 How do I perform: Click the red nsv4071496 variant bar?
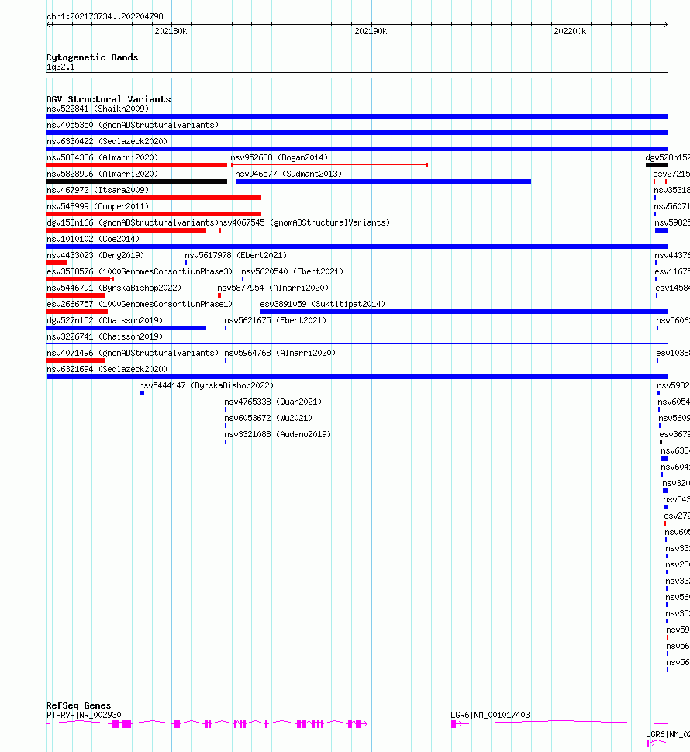(76, 360)
